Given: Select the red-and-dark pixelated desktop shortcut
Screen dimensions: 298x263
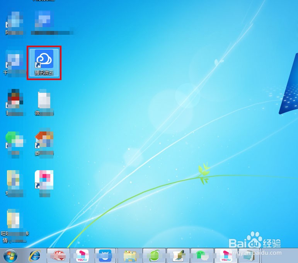Looking at the screenshot, I should click(14, 102).
